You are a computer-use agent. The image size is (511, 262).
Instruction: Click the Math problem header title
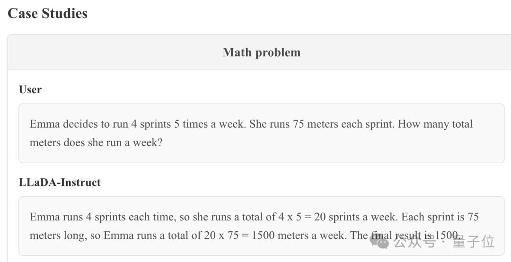coord(261,52)
